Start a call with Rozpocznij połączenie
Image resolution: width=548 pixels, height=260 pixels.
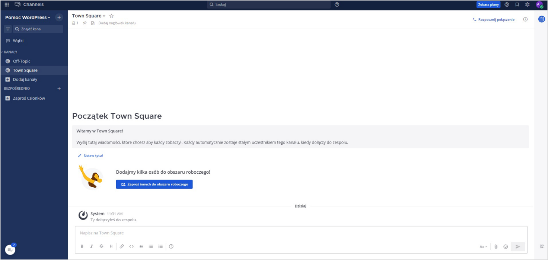tap(493, 19)
